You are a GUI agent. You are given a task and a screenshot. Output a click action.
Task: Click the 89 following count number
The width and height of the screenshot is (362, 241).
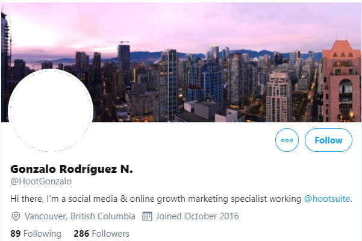click(16, 234)
